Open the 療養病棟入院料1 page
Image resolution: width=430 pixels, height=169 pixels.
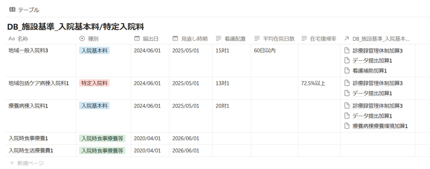(x=28, y=106)
